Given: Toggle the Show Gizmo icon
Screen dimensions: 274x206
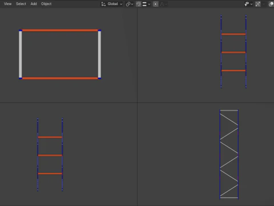Looking at the screenshot, I should (258, 4).
